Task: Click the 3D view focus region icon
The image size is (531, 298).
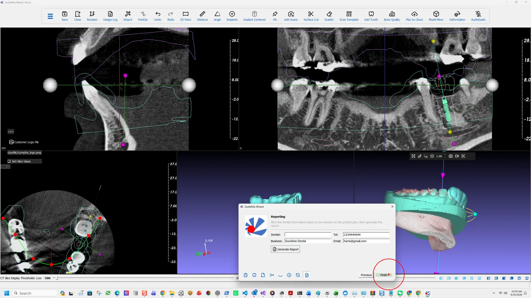Action: [x=463, y=156]
